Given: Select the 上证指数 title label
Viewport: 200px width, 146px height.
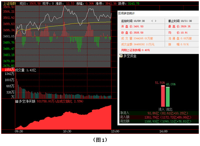Looking at the screenshot, I should pyautogui.click(x=10, y=4).
